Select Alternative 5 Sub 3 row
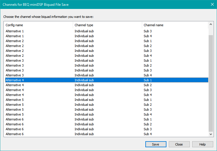Viewport: 217px width, 151px height. (107, 110)
